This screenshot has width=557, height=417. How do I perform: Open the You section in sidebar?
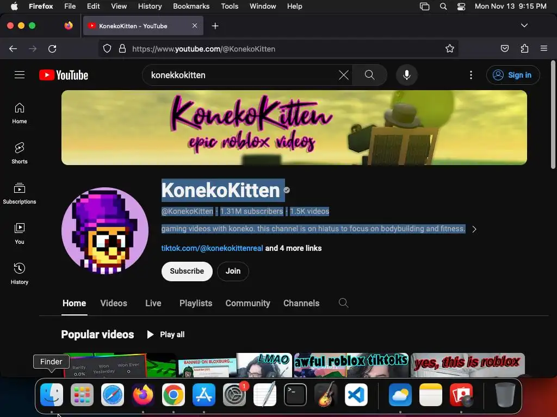click(20, 233)
